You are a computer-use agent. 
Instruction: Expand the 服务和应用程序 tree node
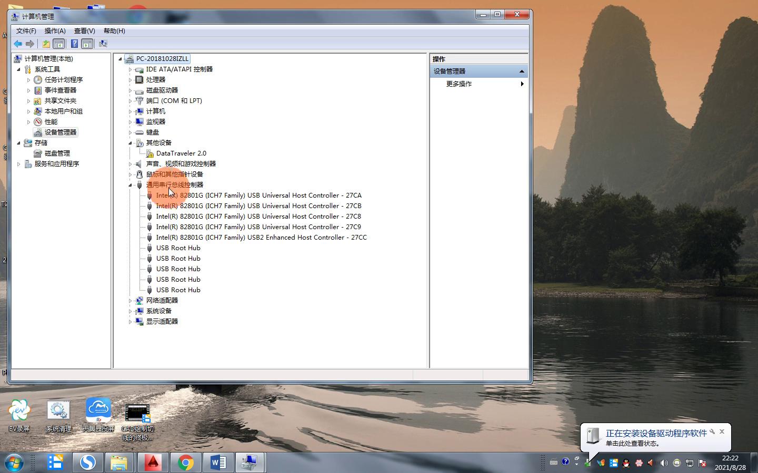[x=19, y=164]
